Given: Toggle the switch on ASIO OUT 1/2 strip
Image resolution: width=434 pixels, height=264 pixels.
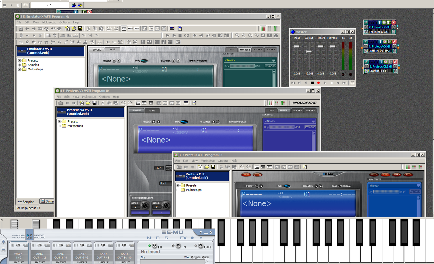Looking at the screenshot, I should 39,245.
